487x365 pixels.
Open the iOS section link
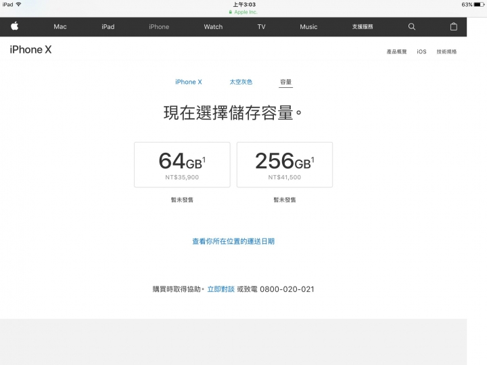click(x=421, y=51)
